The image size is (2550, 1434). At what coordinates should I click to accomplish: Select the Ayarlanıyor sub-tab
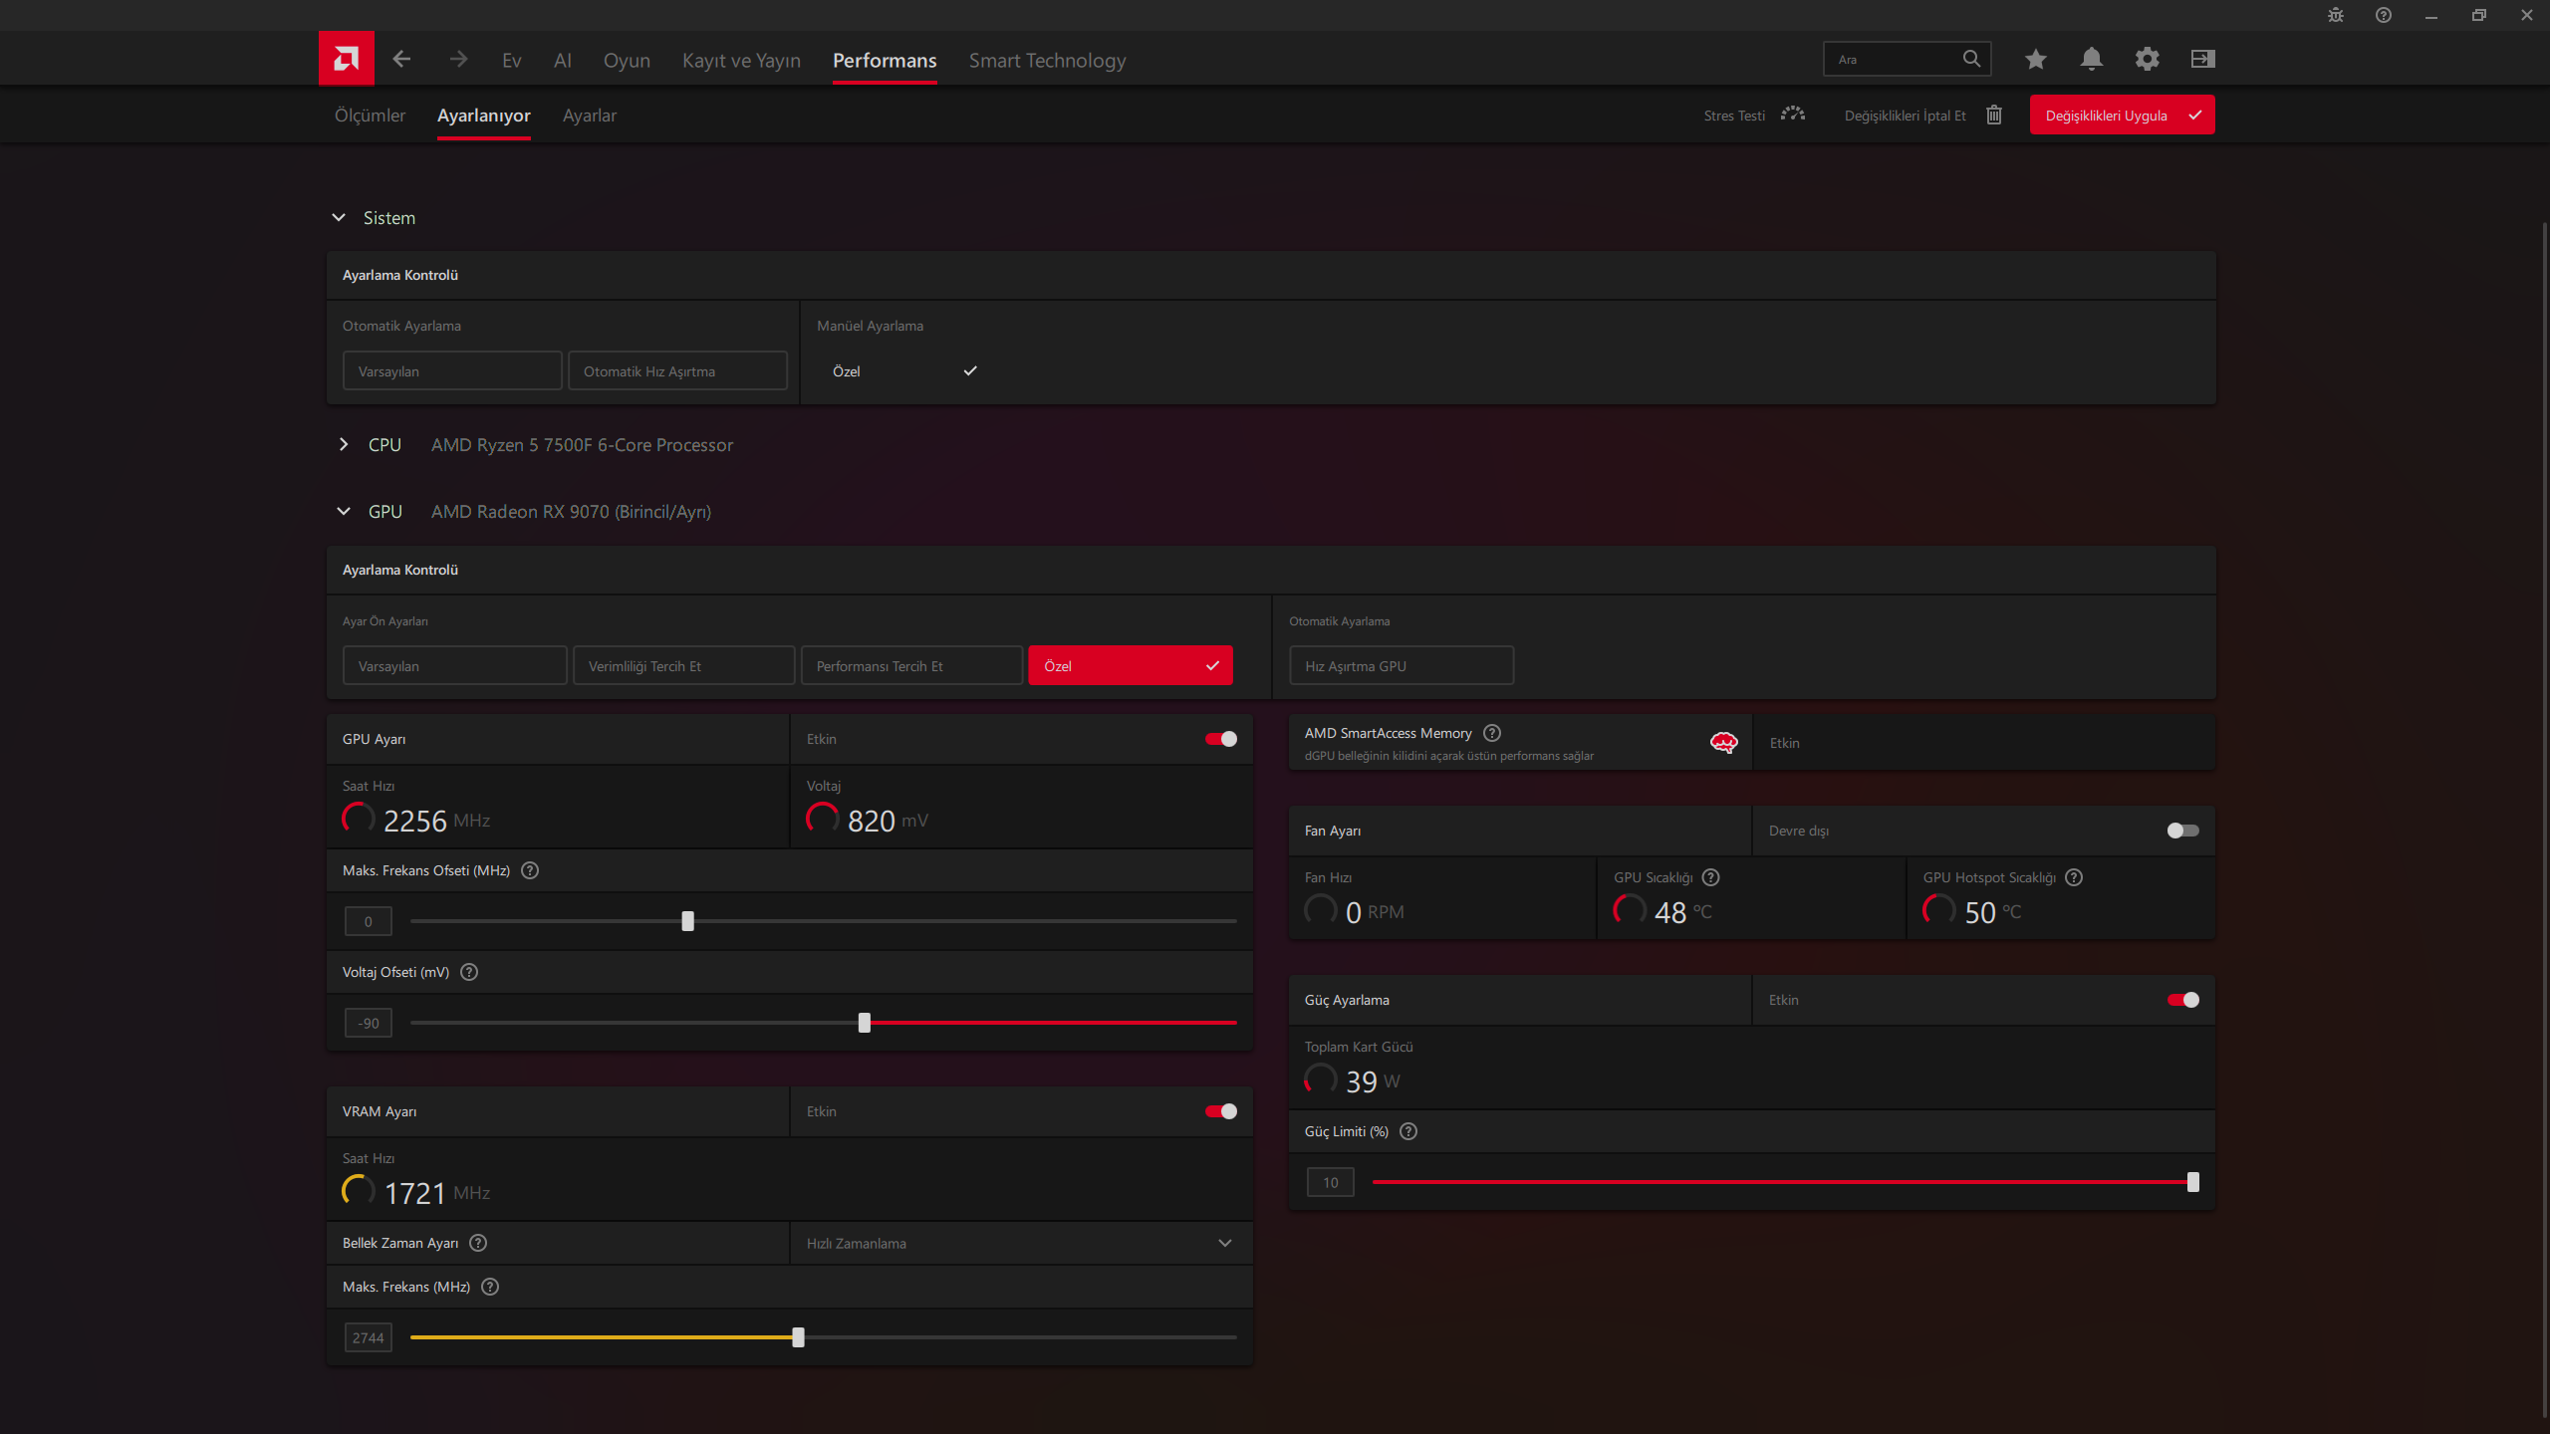coord(484,116)
